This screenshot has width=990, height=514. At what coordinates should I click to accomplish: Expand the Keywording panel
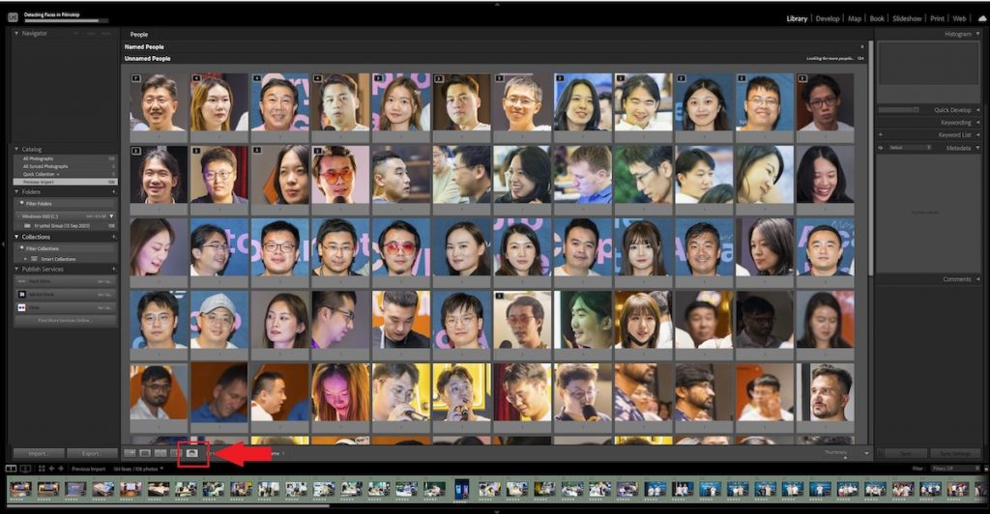[978, 123]
